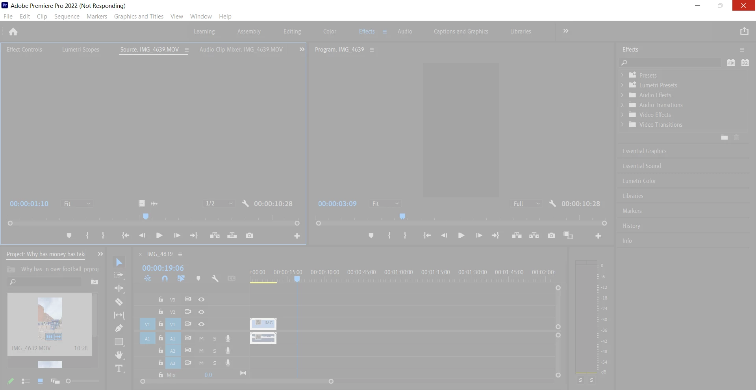Click Extract button in Program monitor
The image size is (756, 390).
tap(534, 235)
